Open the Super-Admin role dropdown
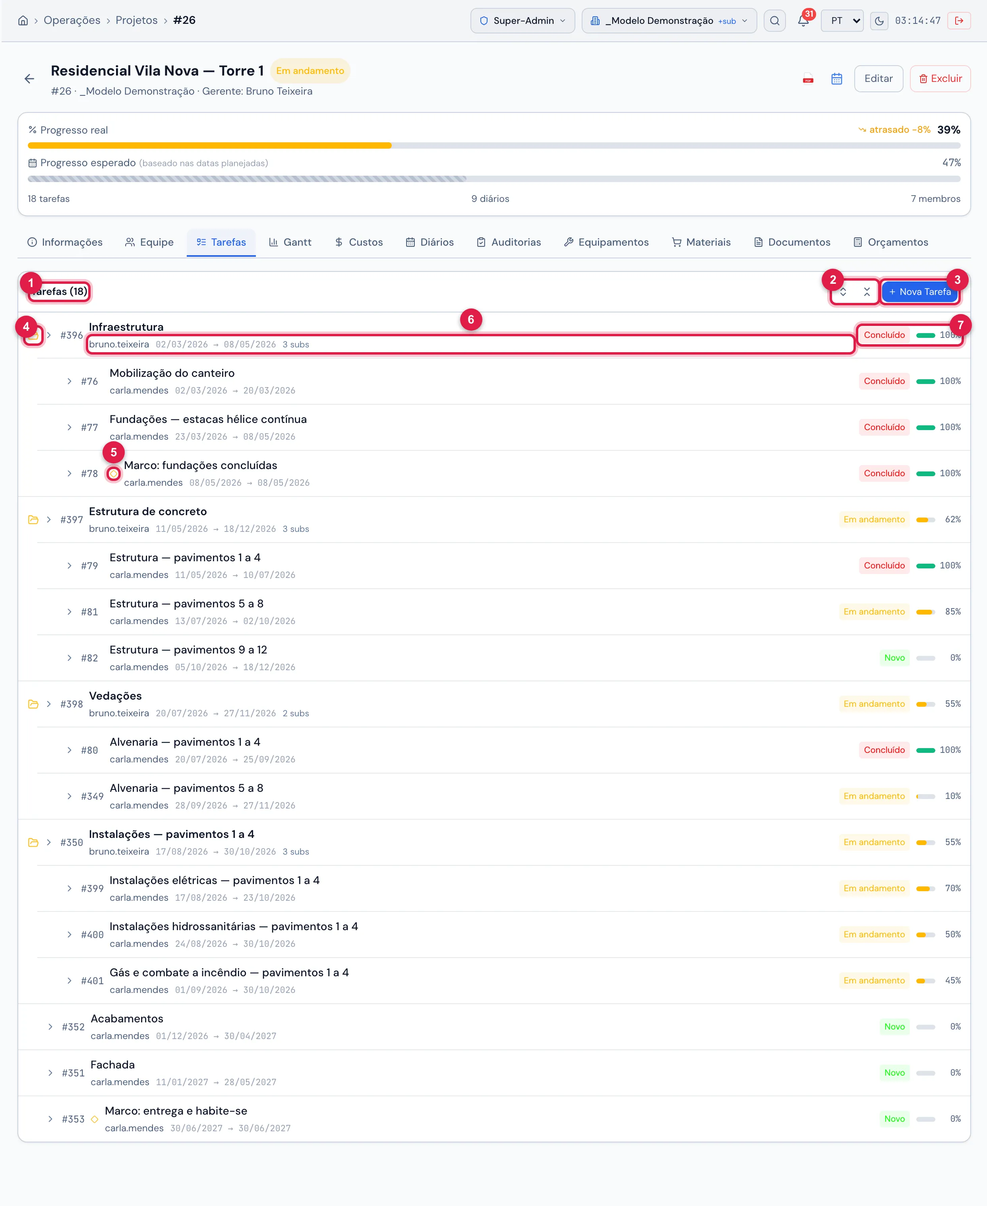The image size is (987, 1206). point(523,21)
